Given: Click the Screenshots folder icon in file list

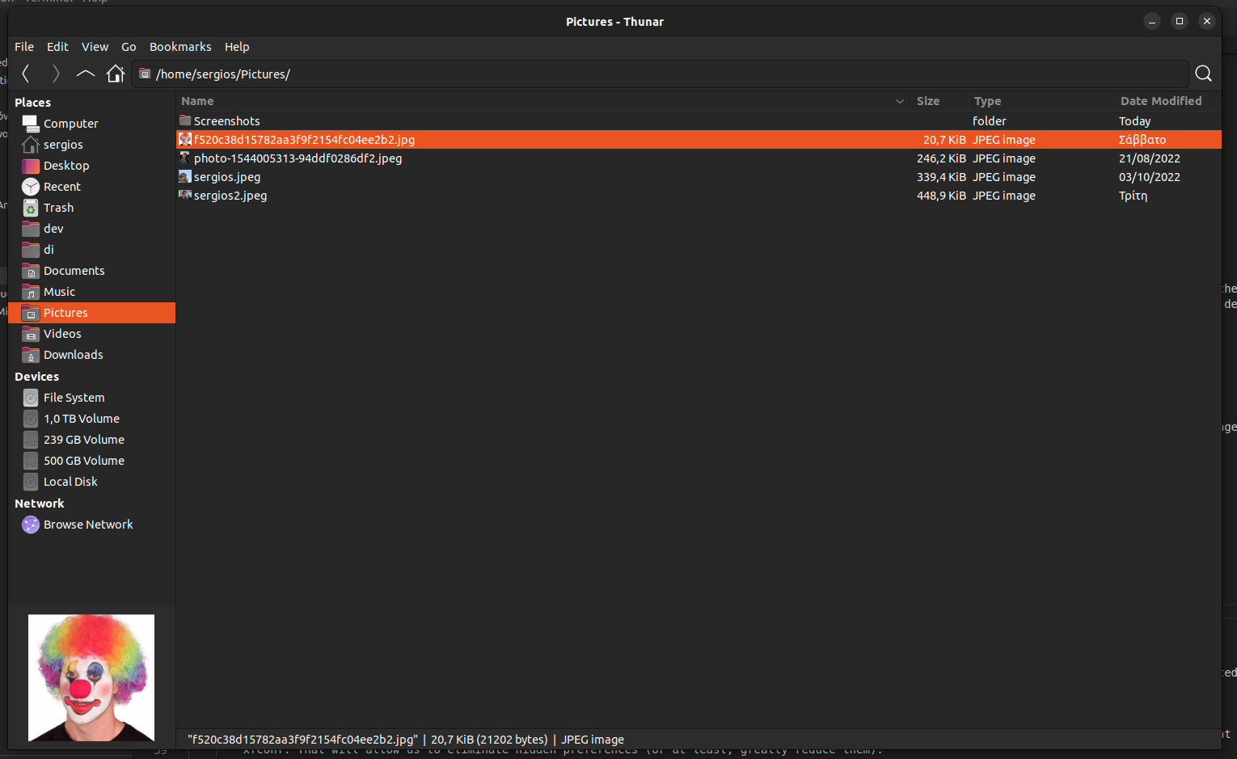Looking at the screenshot, I should click(x=185, y=121).
